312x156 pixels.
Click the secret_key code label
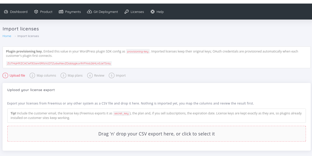click(121, 113)
